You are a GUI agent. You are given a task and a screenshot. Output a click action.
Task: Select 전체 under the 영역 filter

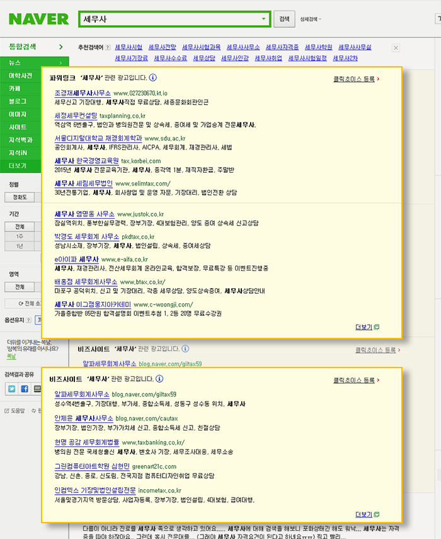point(20,287)
